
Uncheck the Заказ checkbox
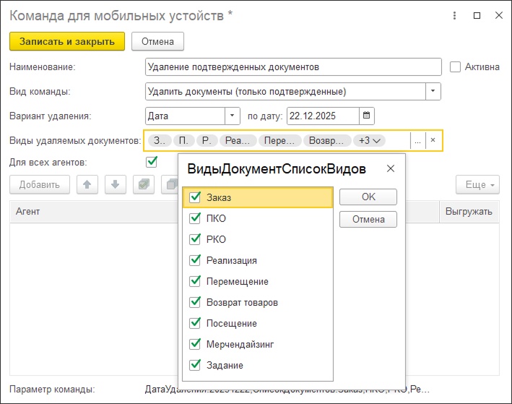pos(194,197)
